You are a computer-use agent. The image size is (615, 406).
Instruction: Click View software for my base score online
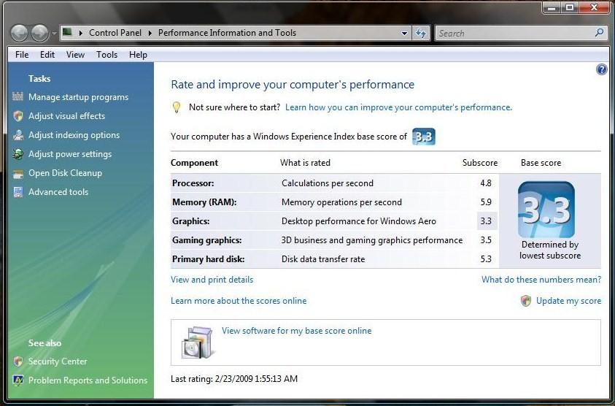point(296,331)
